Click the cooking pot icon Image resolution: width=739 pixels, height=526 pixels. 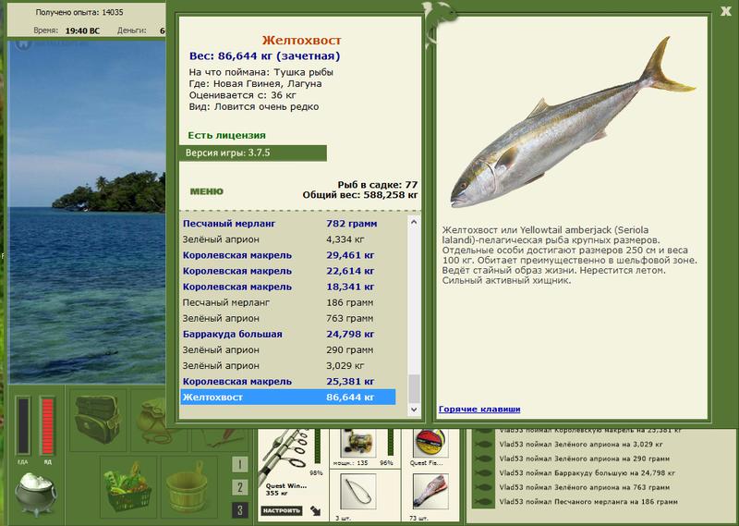[36, 494]
